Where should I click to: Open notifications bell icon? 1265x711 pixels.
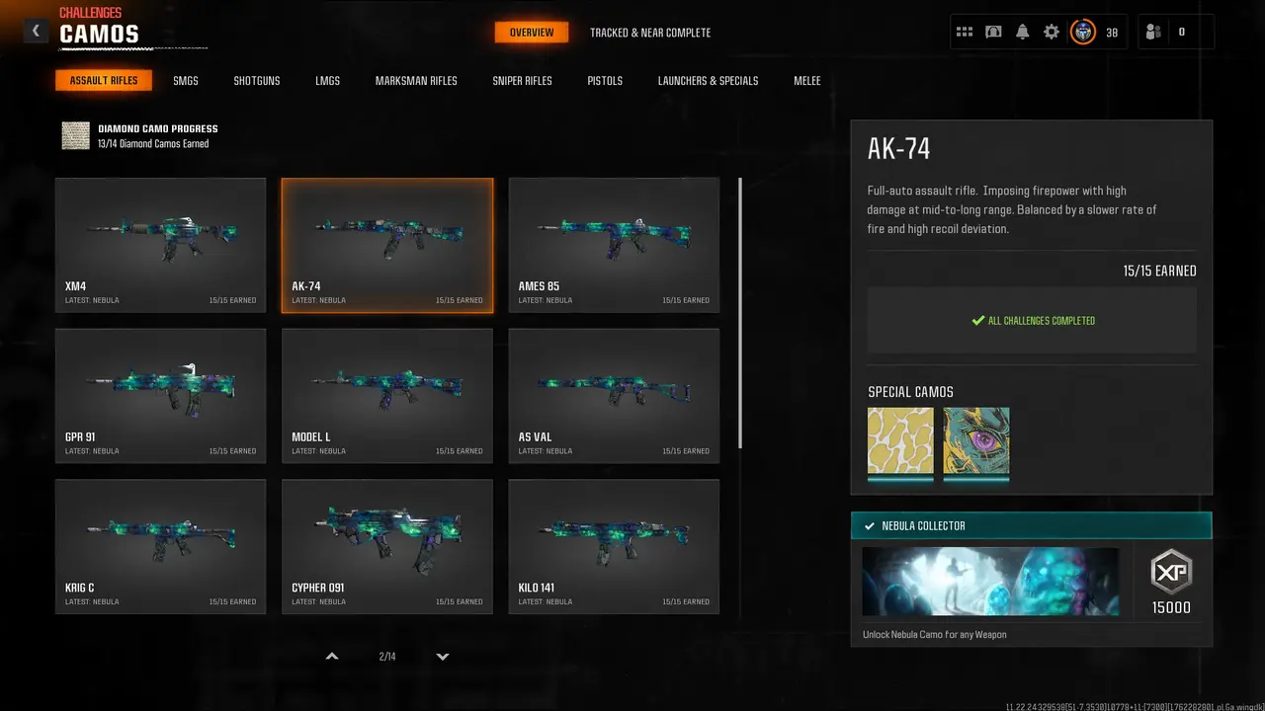pyautogui.click(x=1023, y=32)
